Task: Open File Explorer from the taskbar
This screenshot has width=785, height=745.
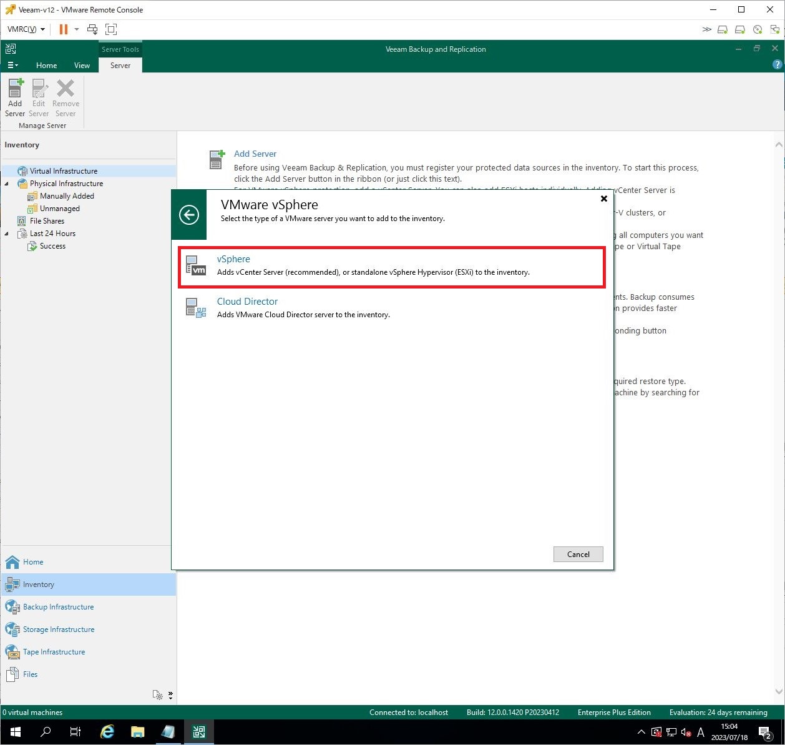Action: click(137, 732)
